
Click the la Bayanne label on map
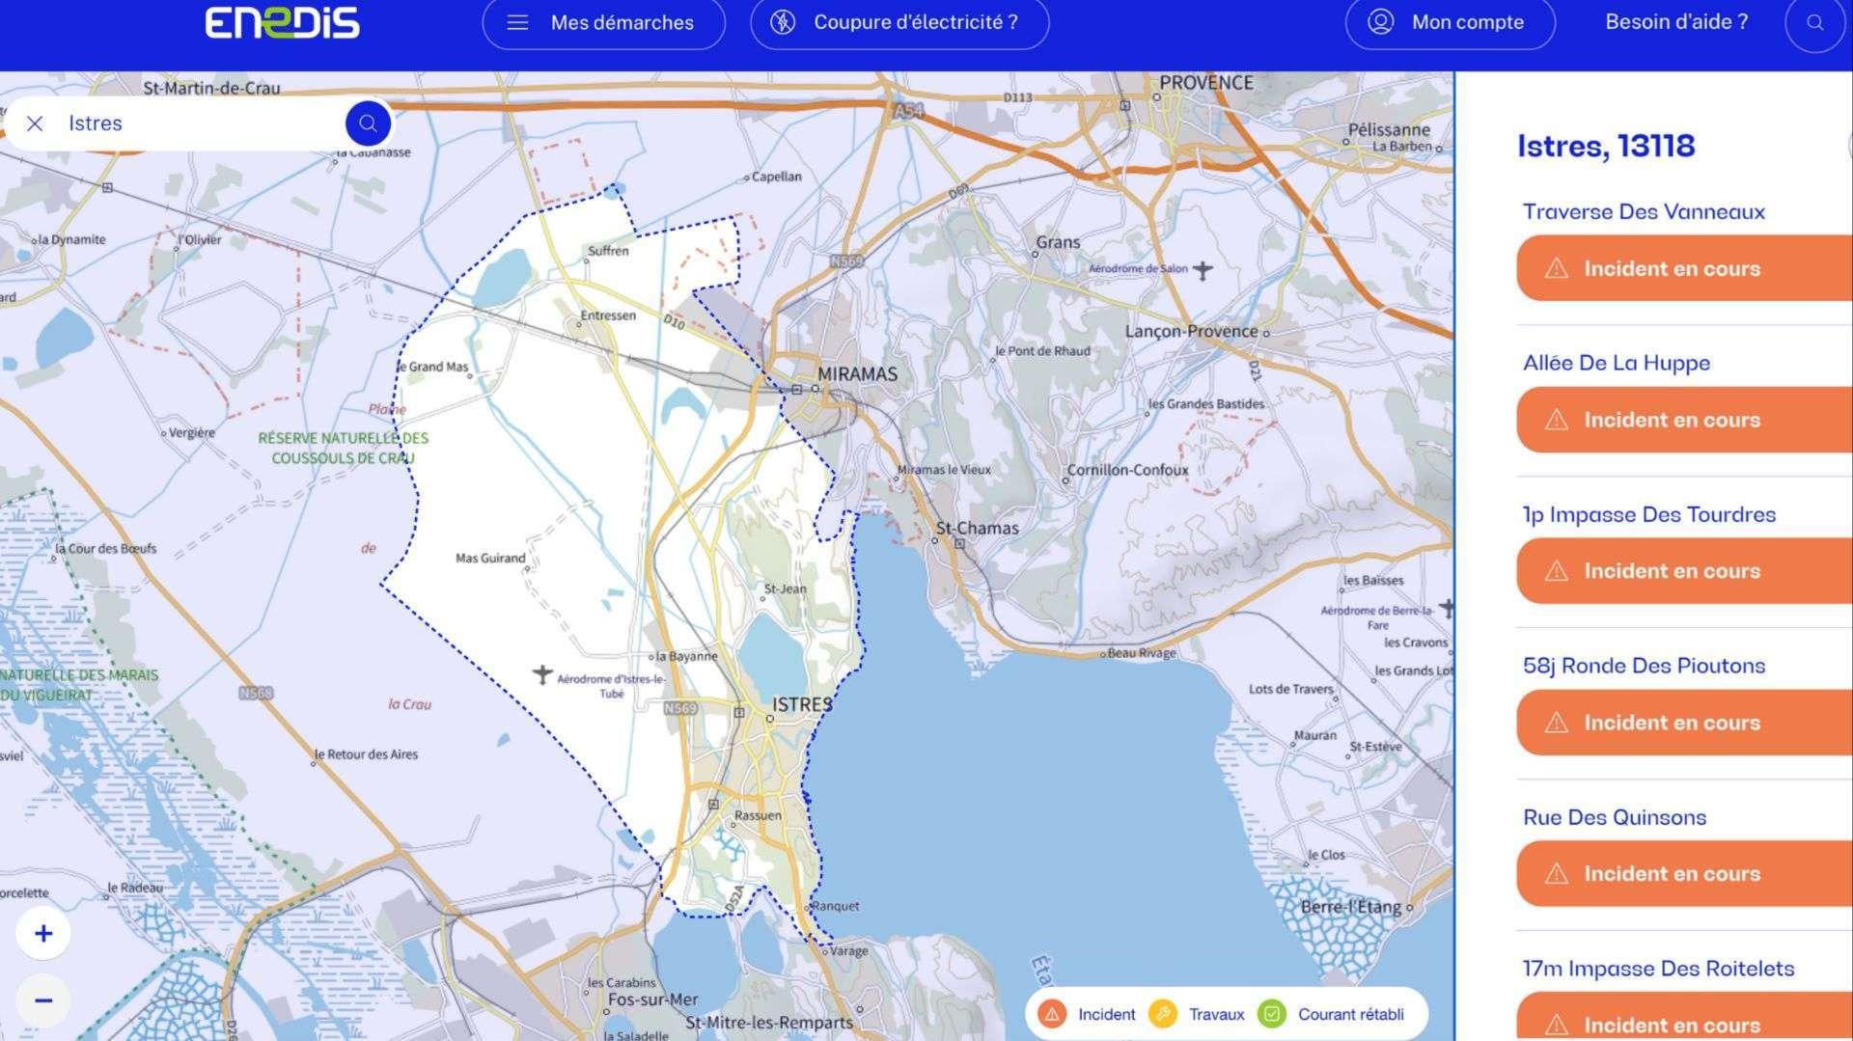pyautogui.click(x=686, y=656)
